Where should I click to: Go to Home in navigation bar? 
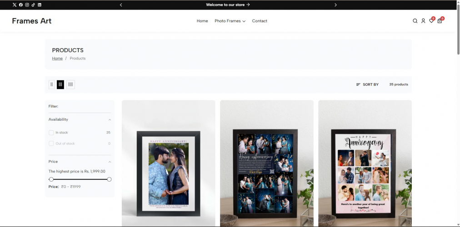point(202,21)
